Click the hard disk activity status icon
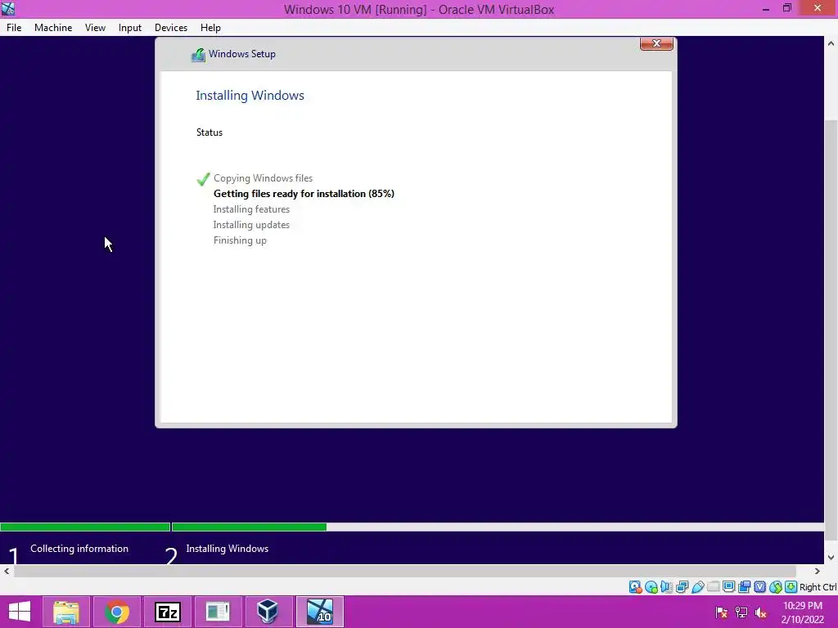 635,587
